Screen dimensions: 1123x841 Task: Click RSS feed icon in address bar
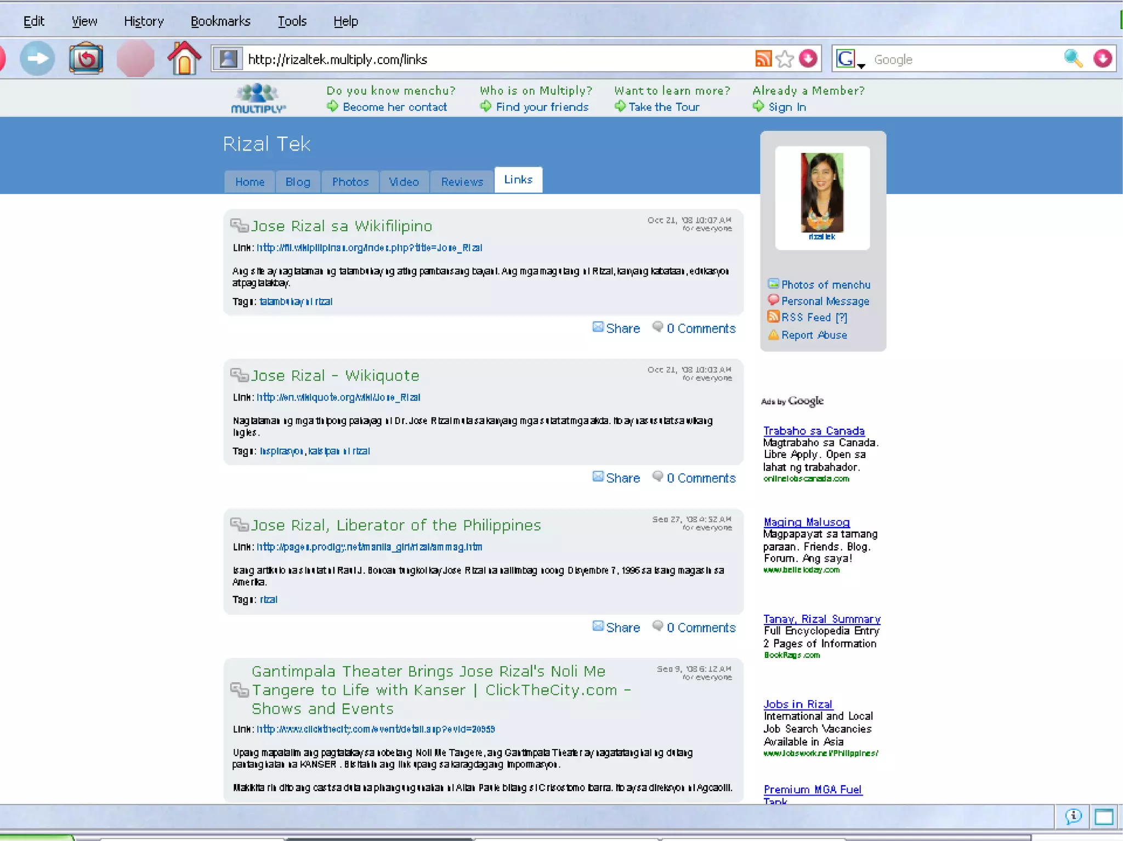point(763,59)
